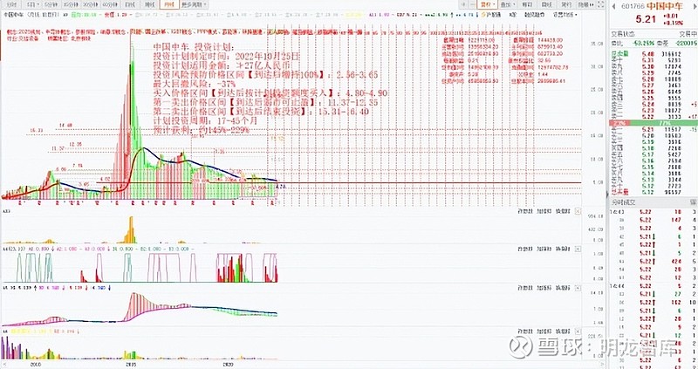Close the volume sub-chart panel
This screenshot has width=698, height=369.
point(578,211)
